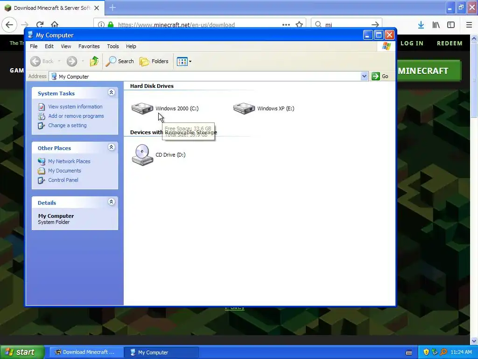Screen dimensions: 478x359
Task: Toggle Firefox sidebar icon
Action: tap(451, 25)
